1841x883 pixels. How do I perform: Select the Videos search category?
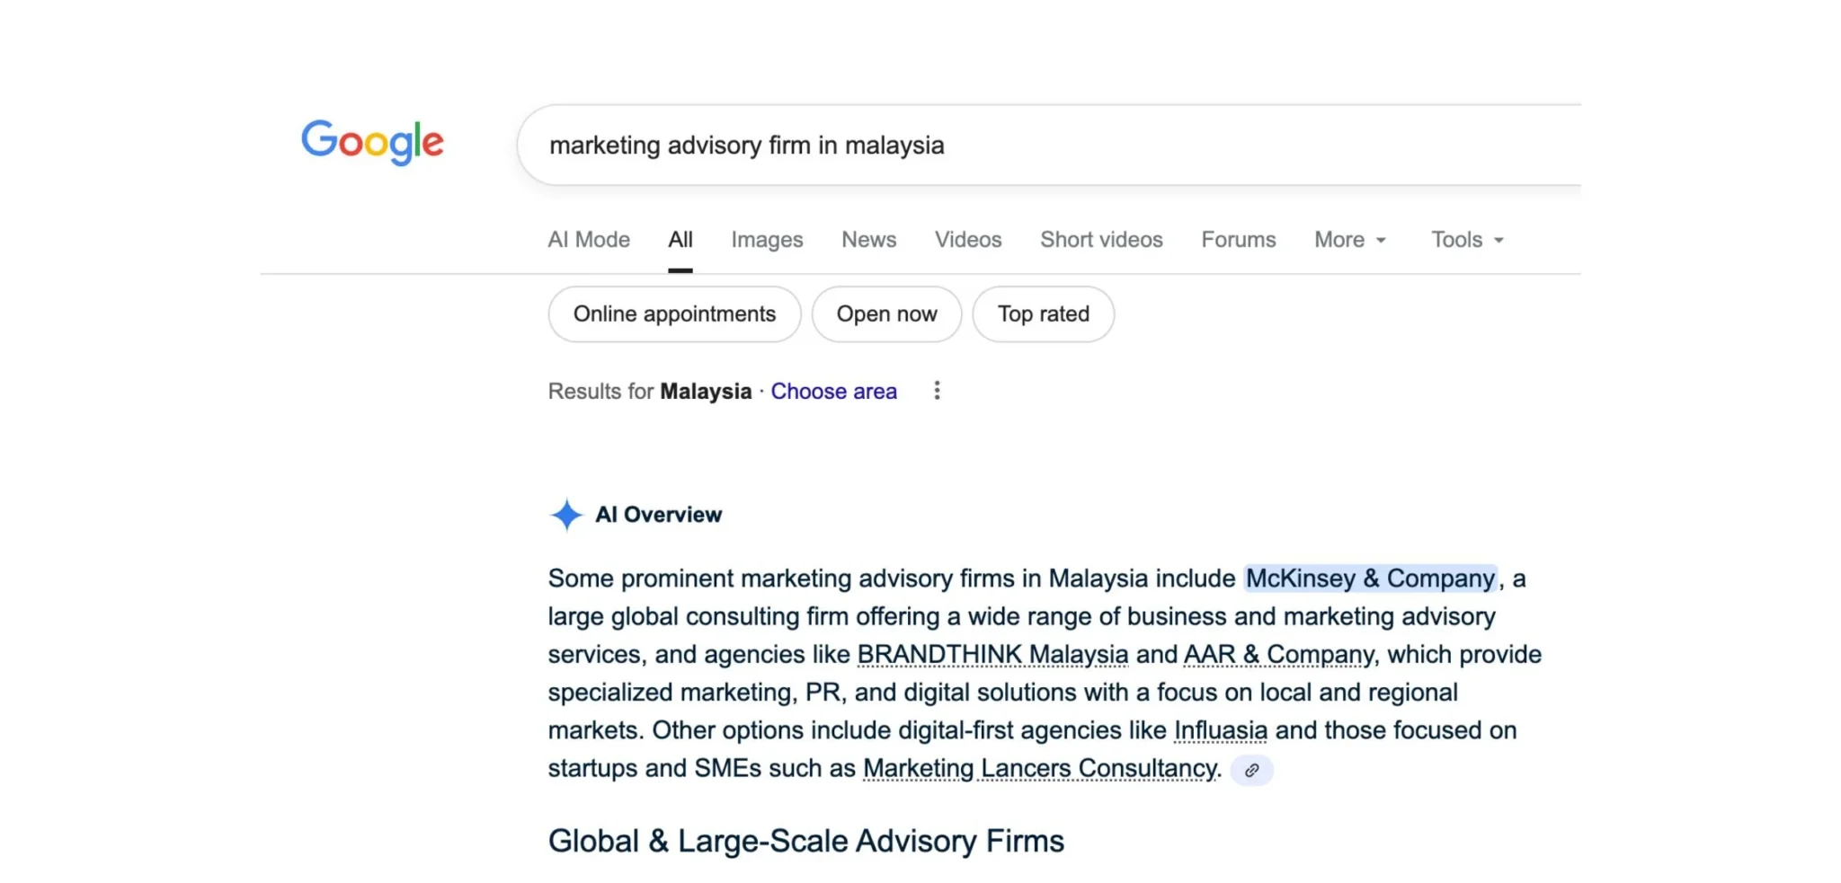(966, 239)
